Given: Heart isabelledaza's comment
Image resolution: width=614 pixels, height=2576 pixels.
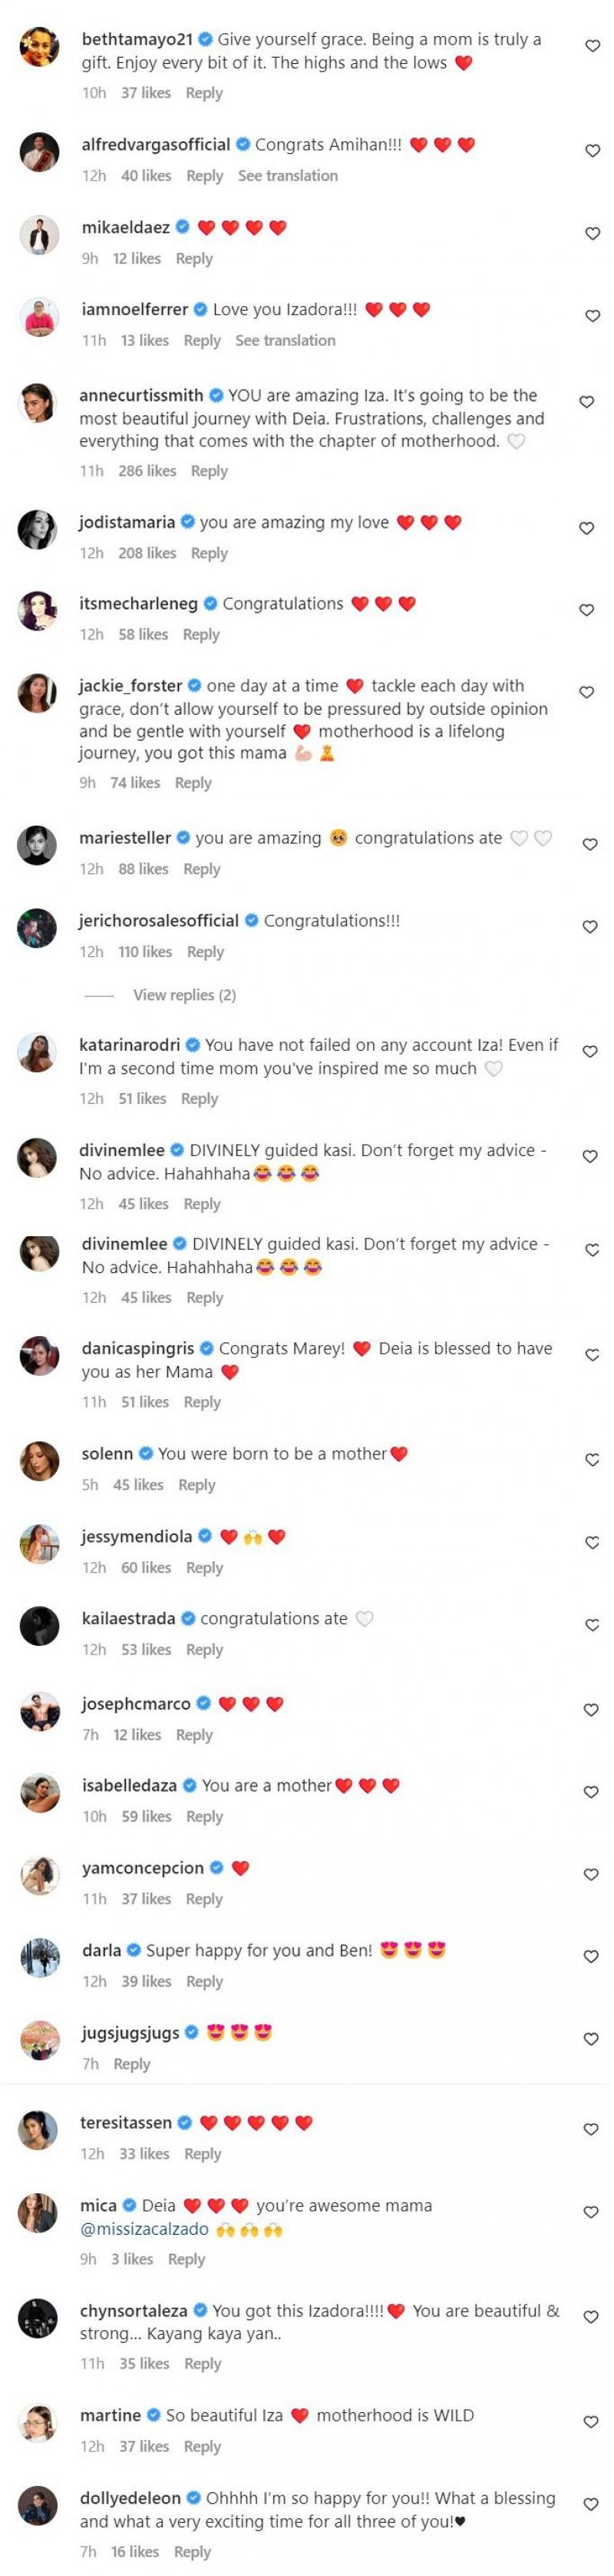Looking at the screenshot, I should pyautogui.click(x=592, y=1792).
